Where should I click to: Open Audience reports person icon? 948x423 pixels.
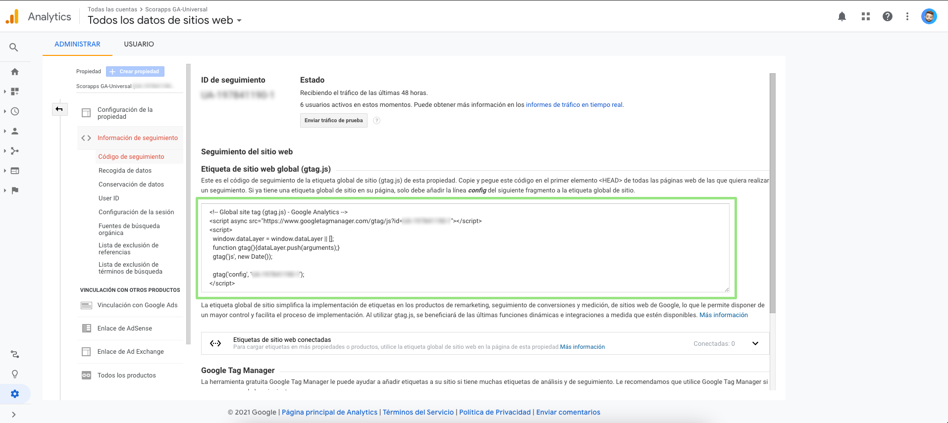coord(15,131)
